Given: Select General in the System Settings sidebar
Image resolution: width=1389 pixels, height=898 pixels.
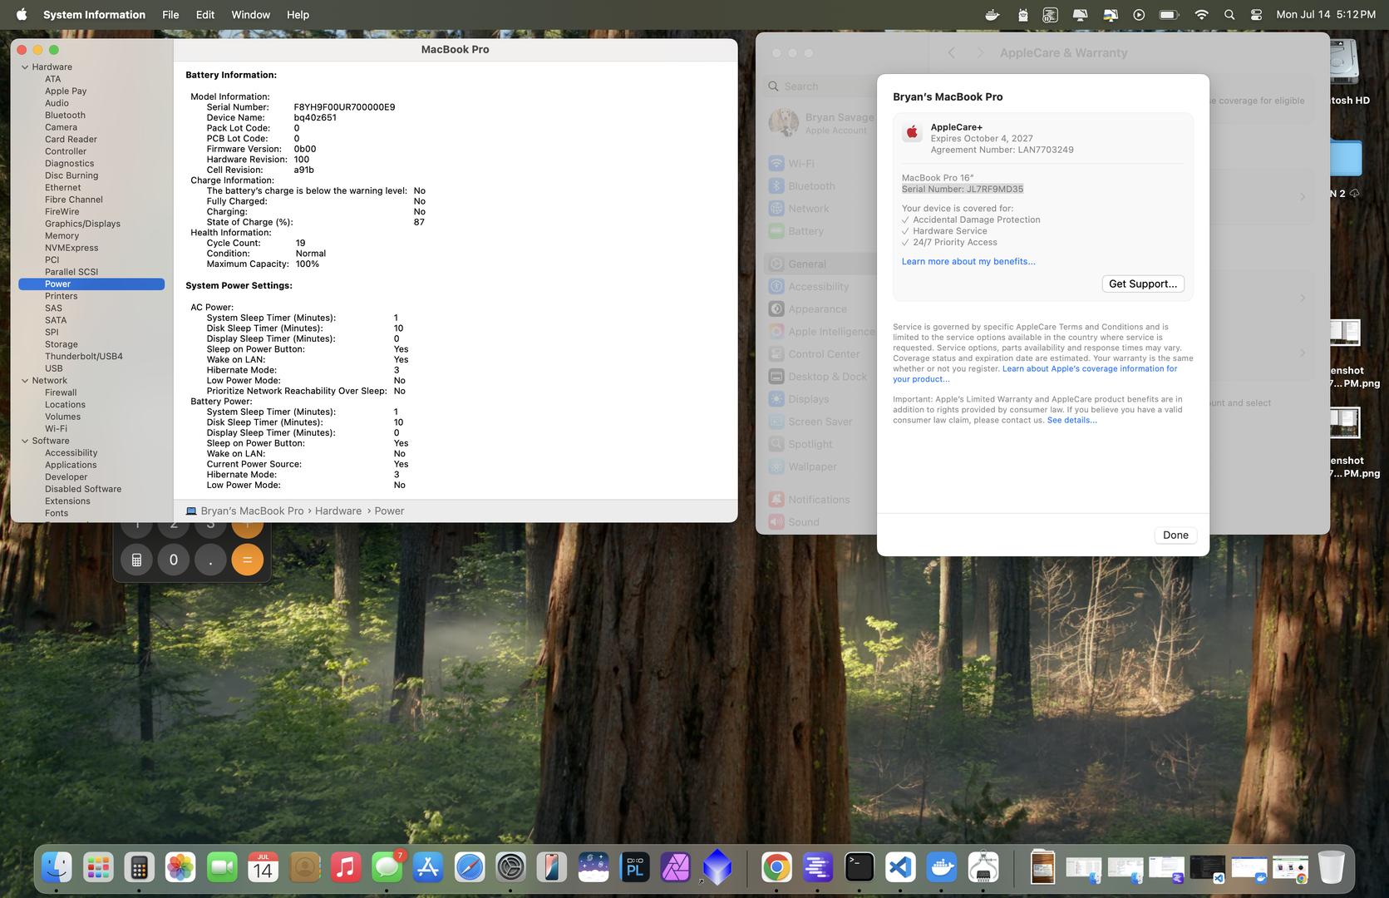Looking at the screenshot, I should 819,264.
